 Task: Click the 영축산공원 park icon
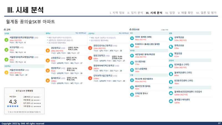pyautogui.click(x=171, y=47)
